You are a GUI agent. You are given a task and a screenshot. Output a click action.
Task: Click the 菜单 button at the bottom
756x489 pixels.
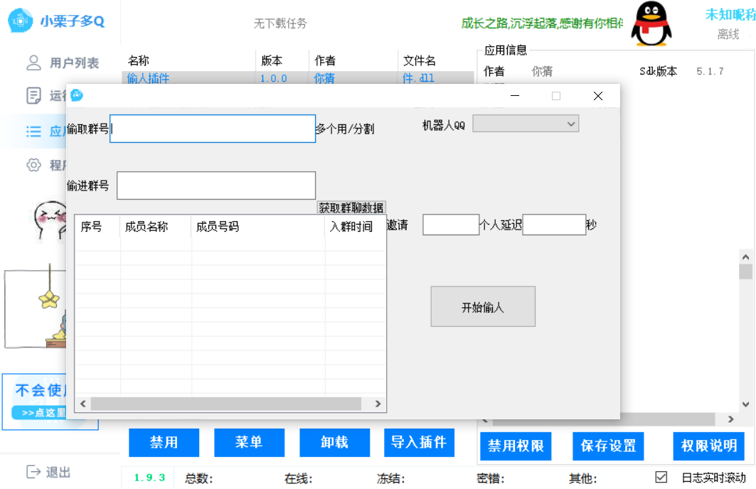[x=249, y=443]
